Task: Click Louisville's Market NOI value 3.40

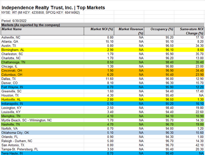Action: [110, 112]
